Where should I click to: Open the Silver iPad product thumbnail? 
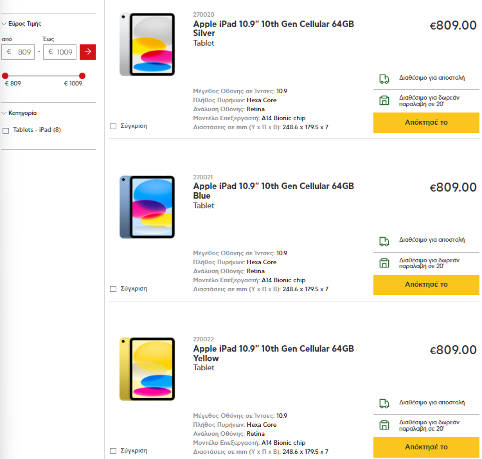147,44
